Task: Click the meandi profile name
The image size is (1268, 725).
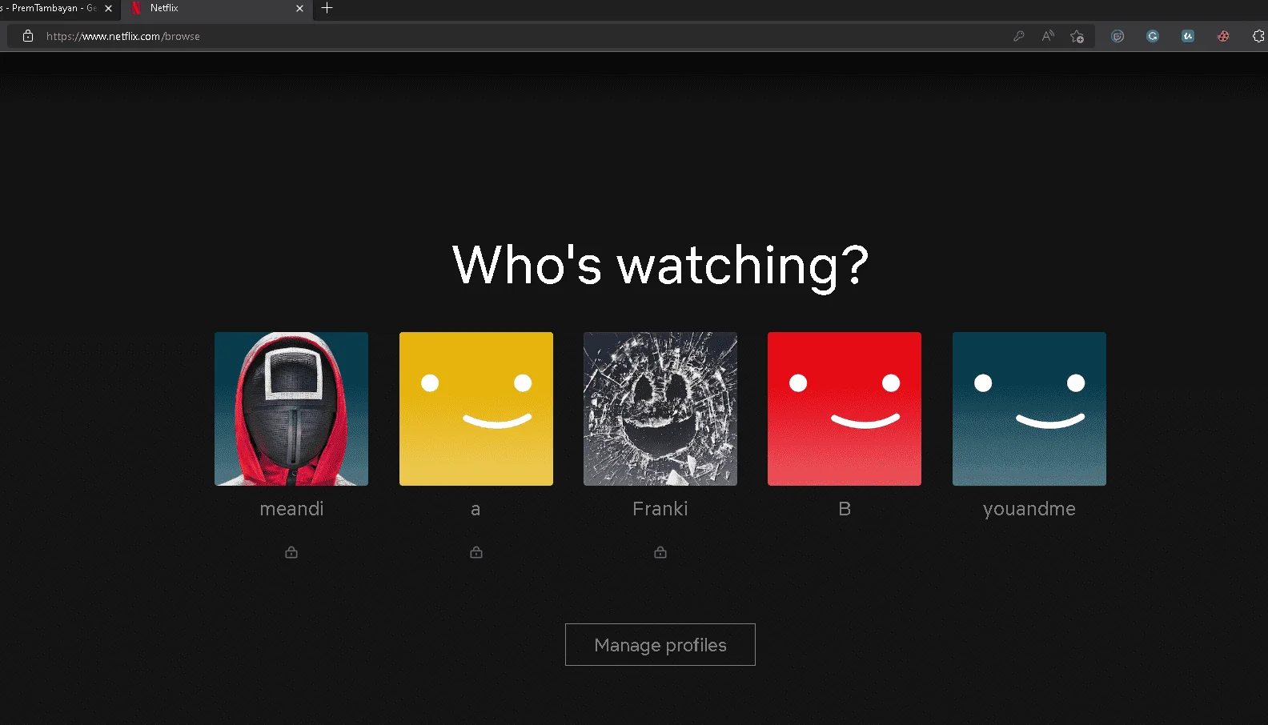Action: tap(291, 509)
